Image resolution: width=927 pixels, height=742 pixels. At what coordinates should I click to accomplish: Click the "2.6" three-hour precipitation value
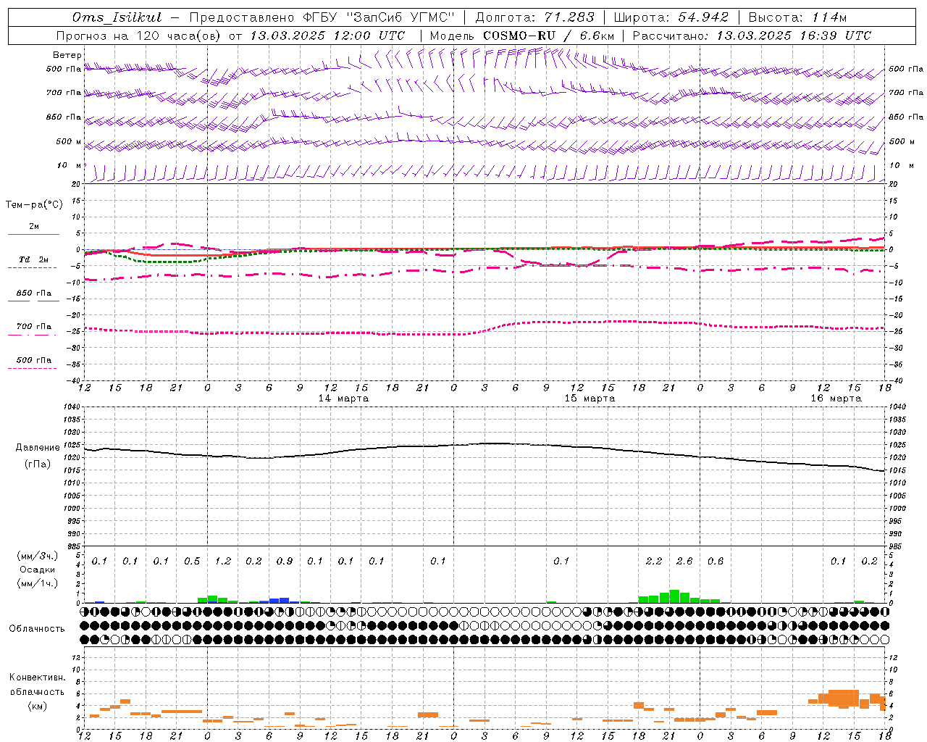click(x=684, y=561)
